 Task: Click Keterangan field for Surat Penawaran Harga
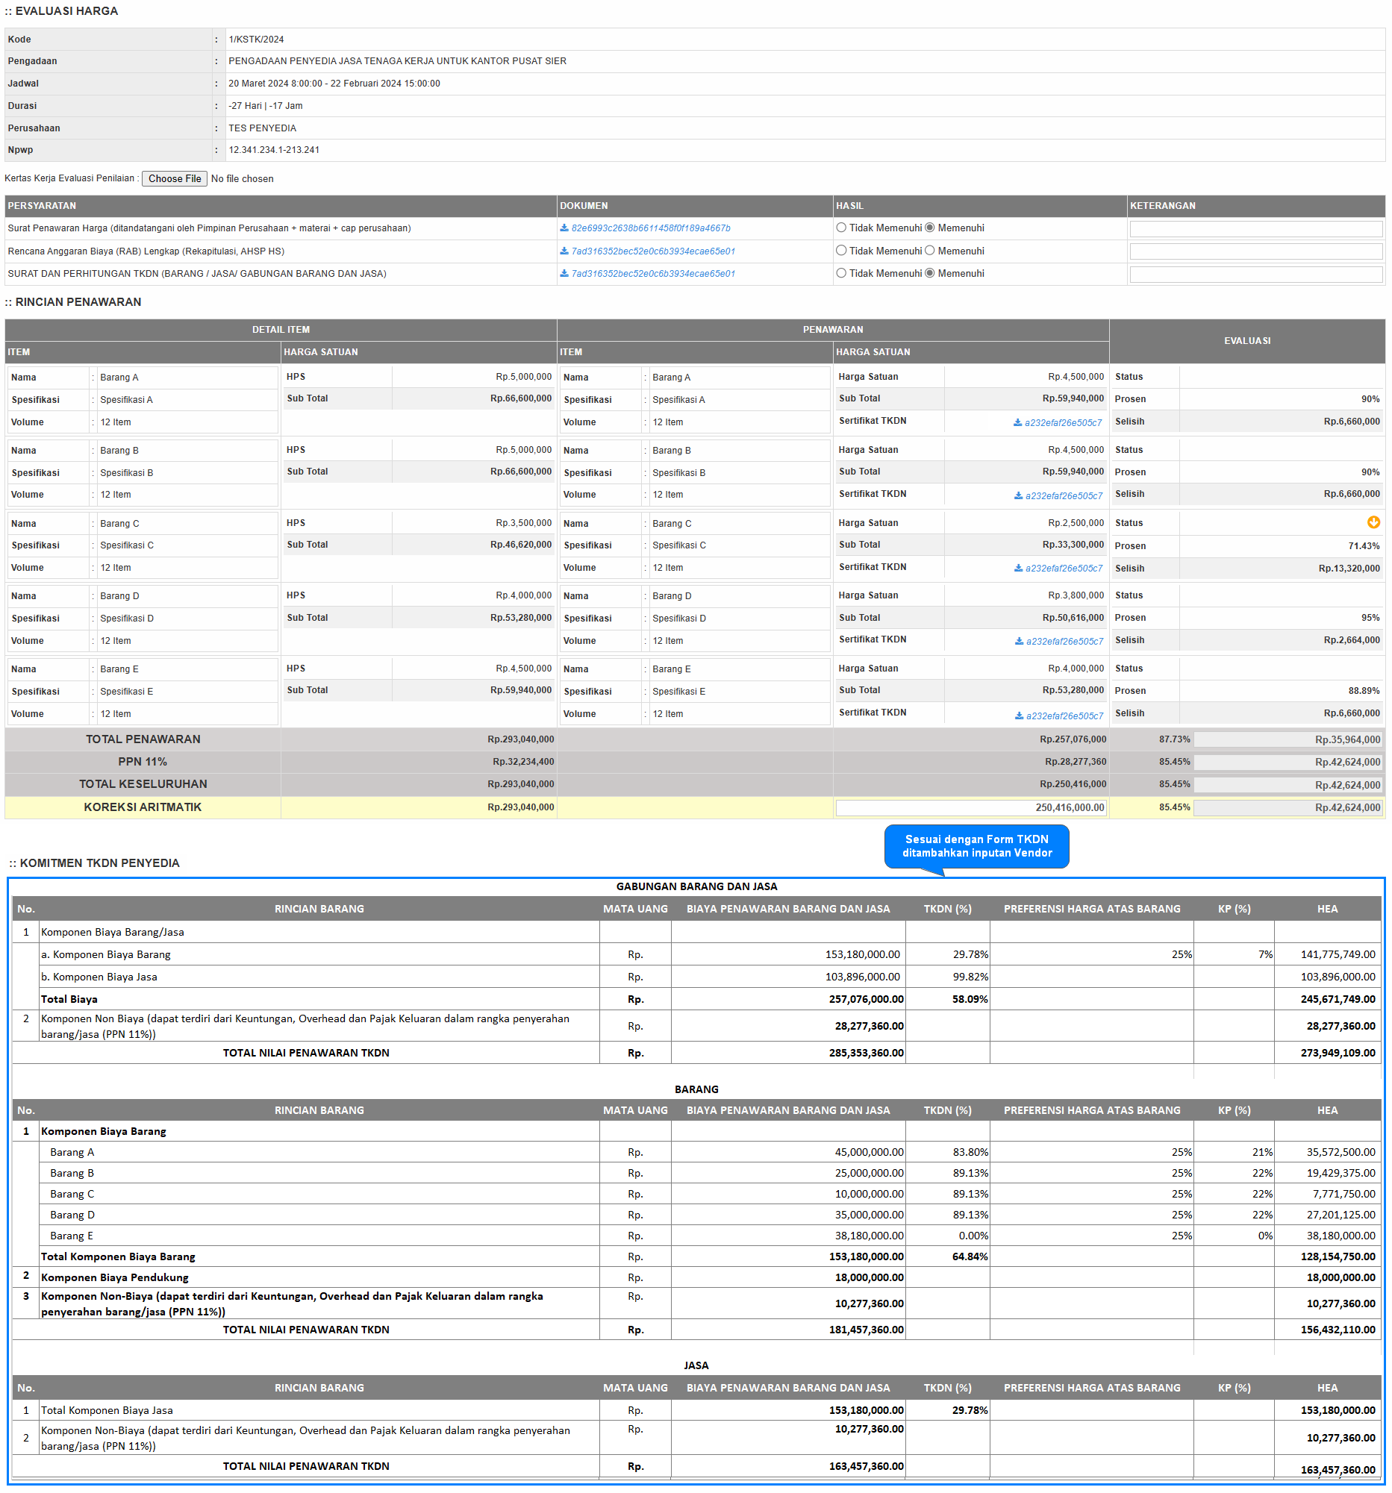(1255, 229)
